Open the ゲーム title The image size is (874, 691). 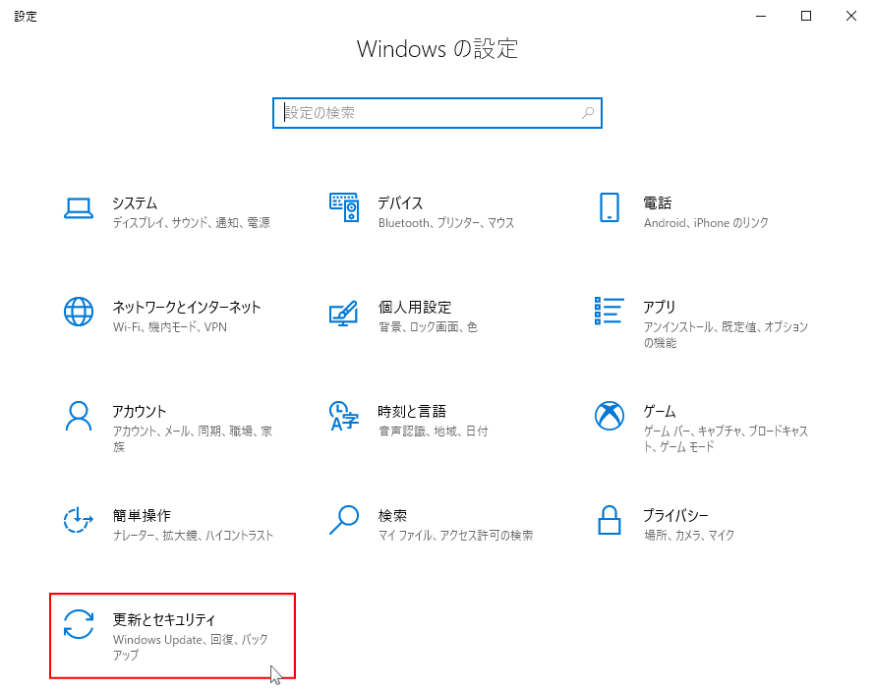pos(660,411)
